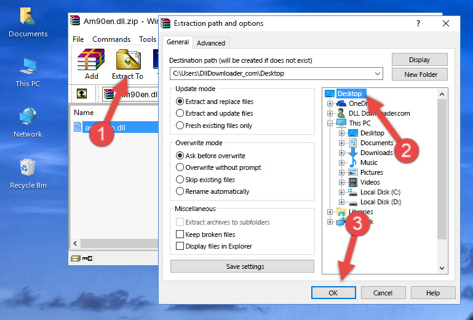The image size is (473, 320).
Task: Select Rename automatically
Action: pyautogui.click(x=212, y=191)
